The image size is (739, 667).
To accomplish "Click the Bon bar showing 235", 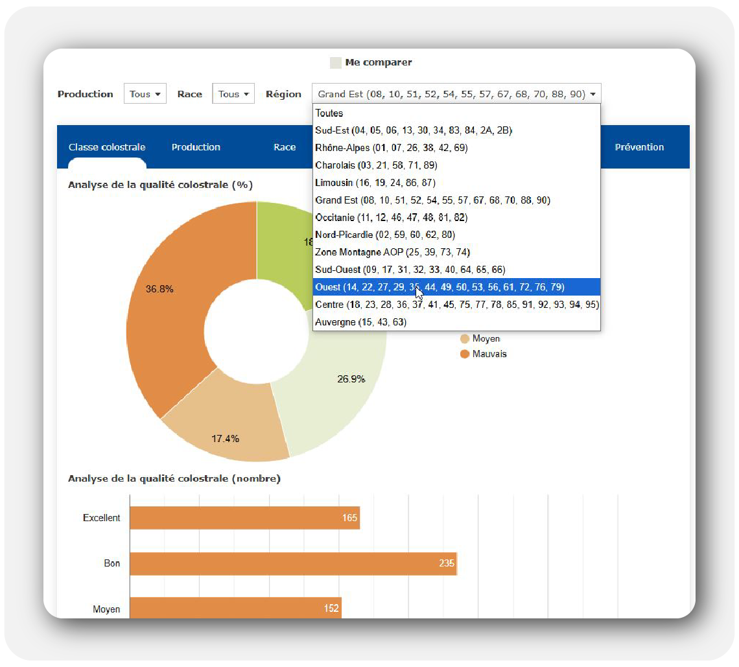I will (293, 563).
